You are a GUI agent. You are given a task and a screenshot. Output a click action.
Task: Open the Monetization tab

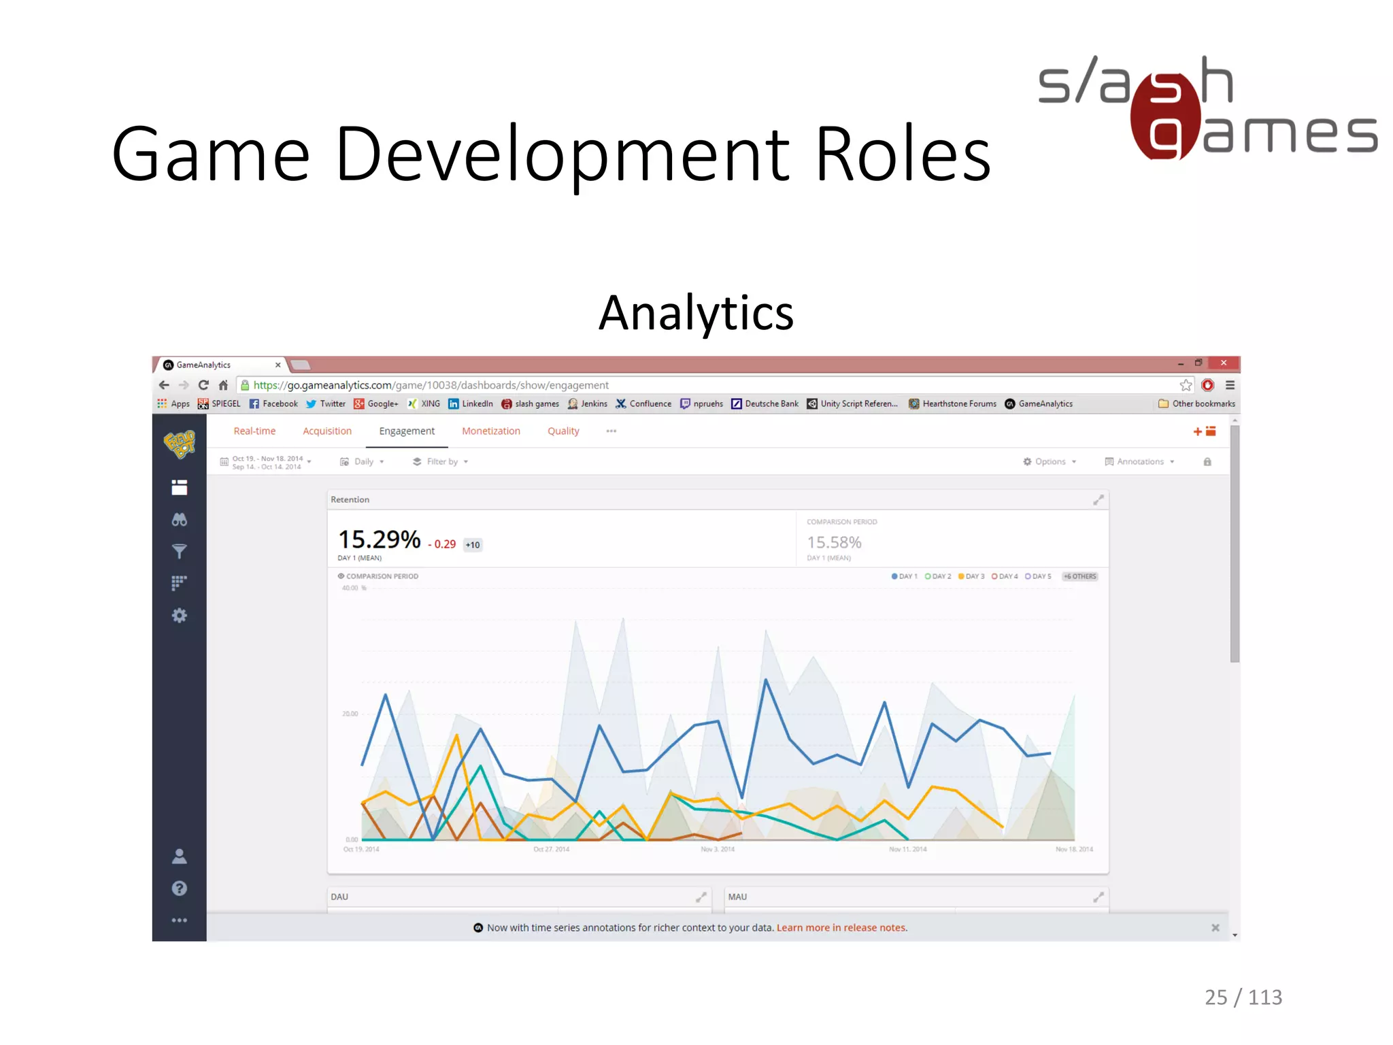491,431
